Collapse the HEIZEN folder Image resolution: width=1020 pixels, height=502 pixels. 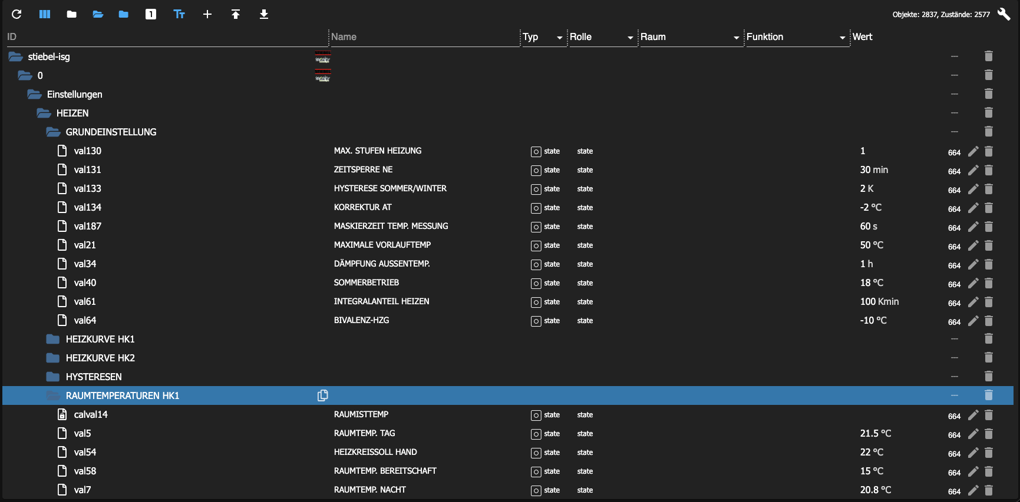(x=44, y=113)
